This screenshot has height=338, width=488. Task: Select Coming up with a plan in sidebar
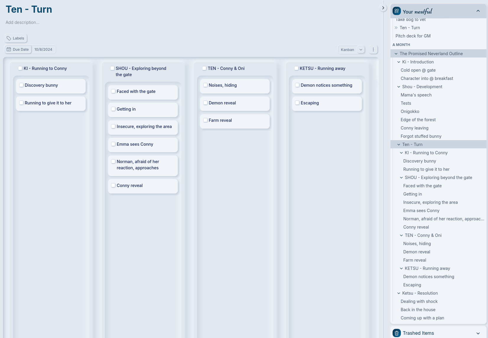(x=422, y=318)
